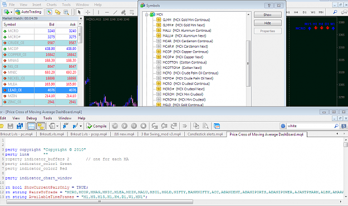Viewport: 348px width, 206px height.
Task: Open Debug menu in MetaEditor
Action: [x=32, y=118]
